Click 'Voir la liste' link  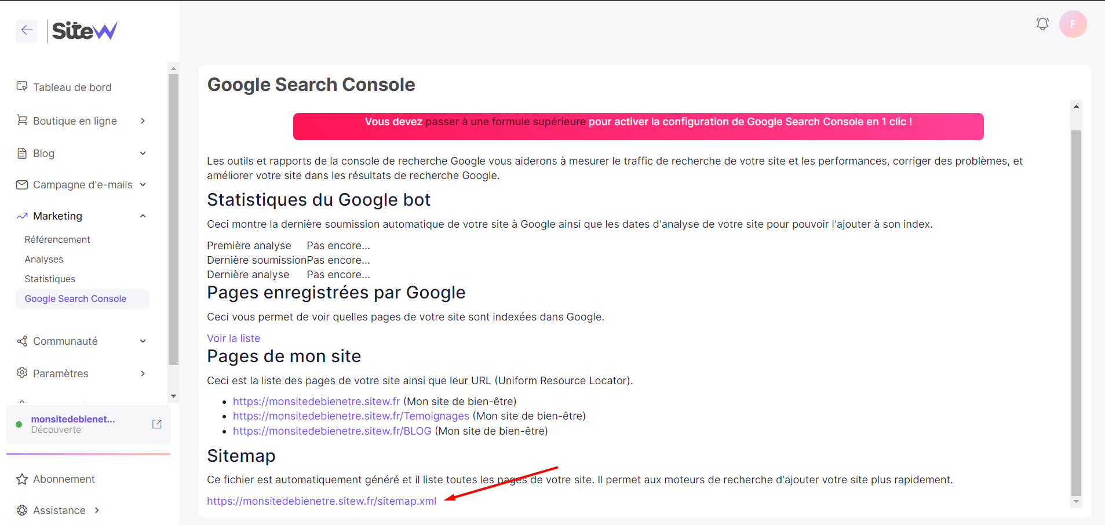click(234, 338)
